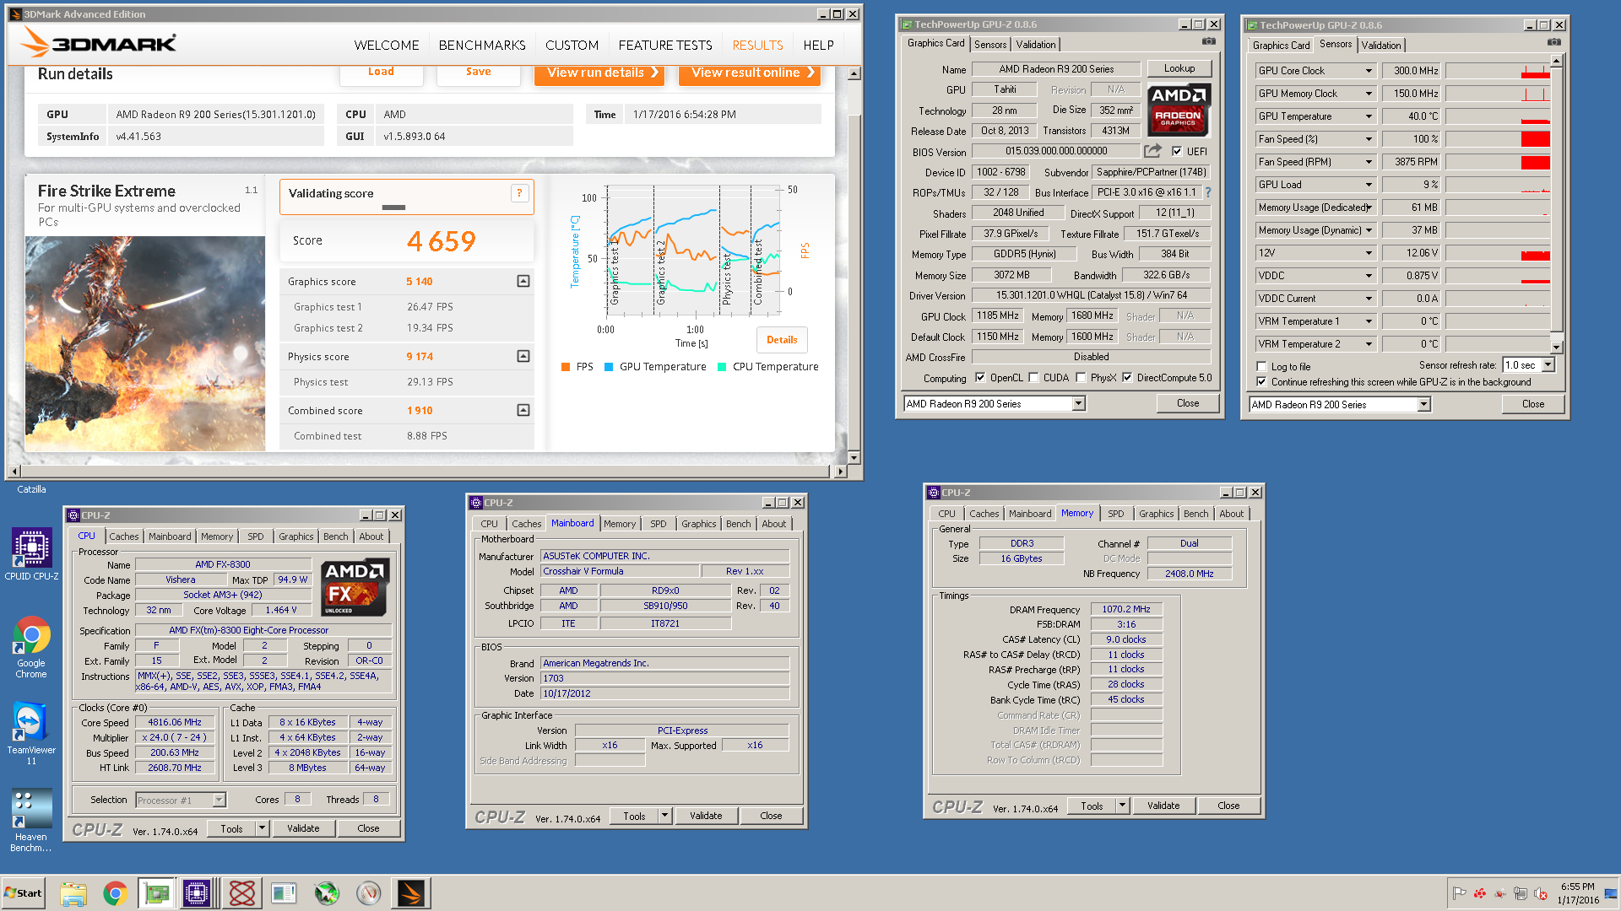Screen dimensions: 1621x911
Task: Click the GPU-Z taskbar icon
Action: coord(156,893)
